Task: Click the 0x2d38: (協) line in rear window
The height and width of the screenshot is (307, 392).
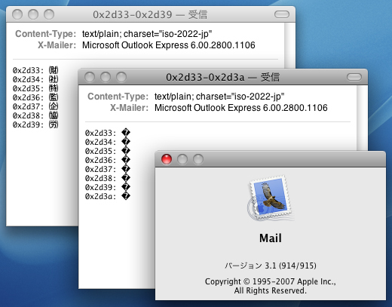Action: (35, 115)
